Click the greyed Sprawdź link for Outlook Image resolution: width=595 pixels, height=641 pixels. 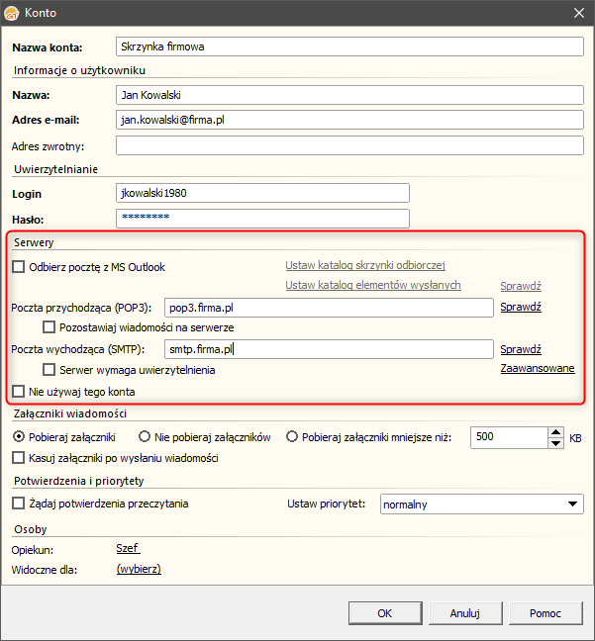pos(521,286)
